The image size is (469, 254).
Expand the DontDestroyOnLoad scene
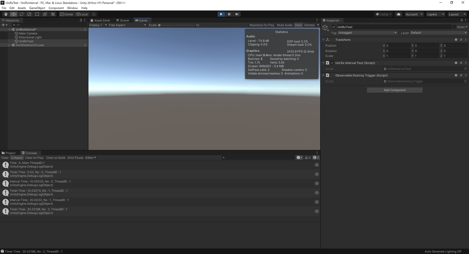tap(9, 45)
